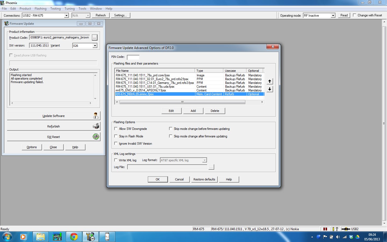Open the N/A dropdown next to Connections
Viewport: 387px width, 242px height.
(88, 16)
